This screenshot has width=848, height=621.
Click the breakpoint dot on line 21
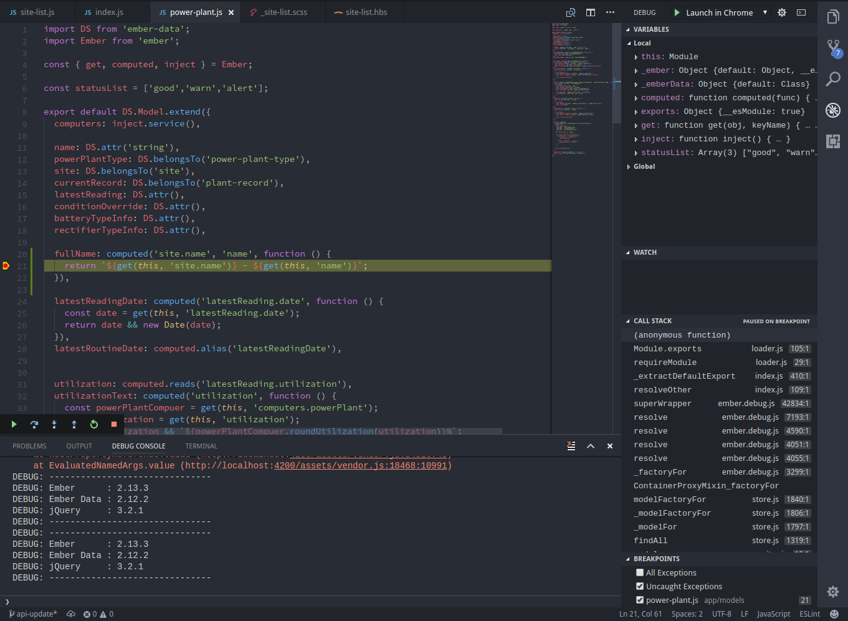(6, 266)
